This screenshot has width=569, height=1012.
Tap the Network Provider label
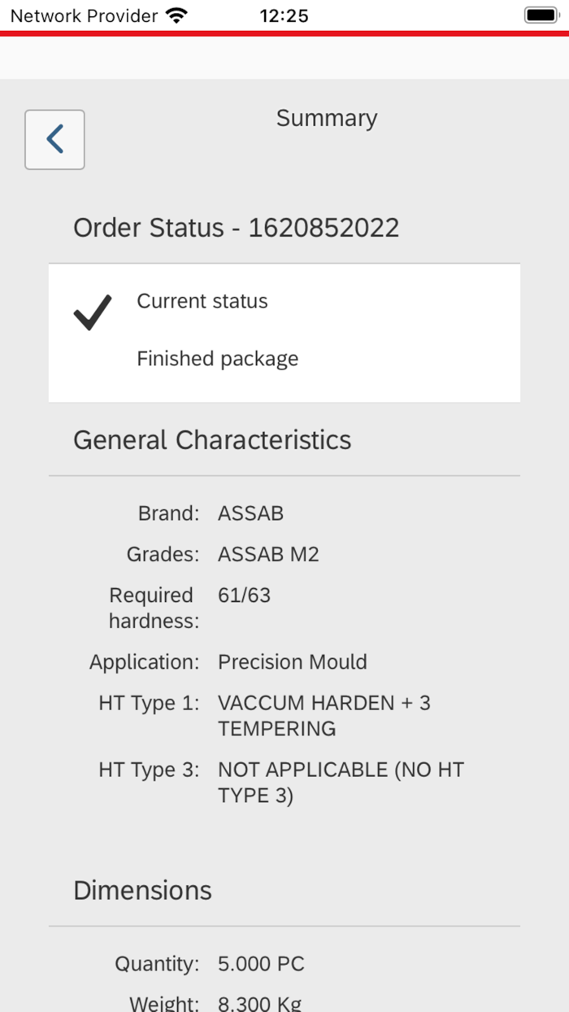coord(81,15)
